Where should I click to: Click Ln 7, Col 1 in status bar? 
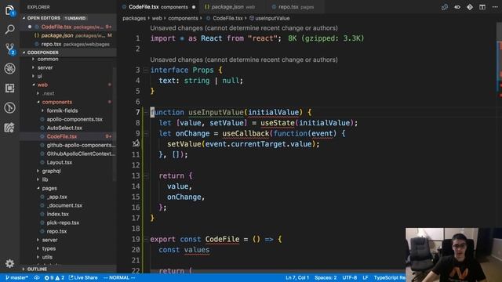click(297, 277)
